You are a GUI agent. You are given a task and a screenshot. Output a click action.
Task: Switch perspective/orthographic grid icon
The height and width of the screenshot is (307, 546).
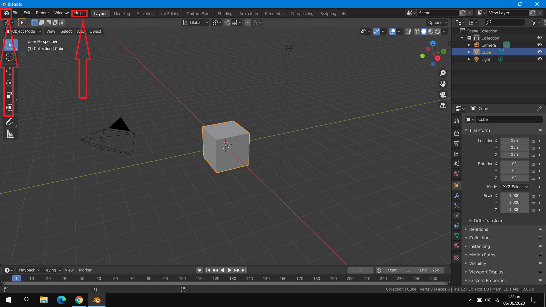pyautogui.click(x=443, y=105)
